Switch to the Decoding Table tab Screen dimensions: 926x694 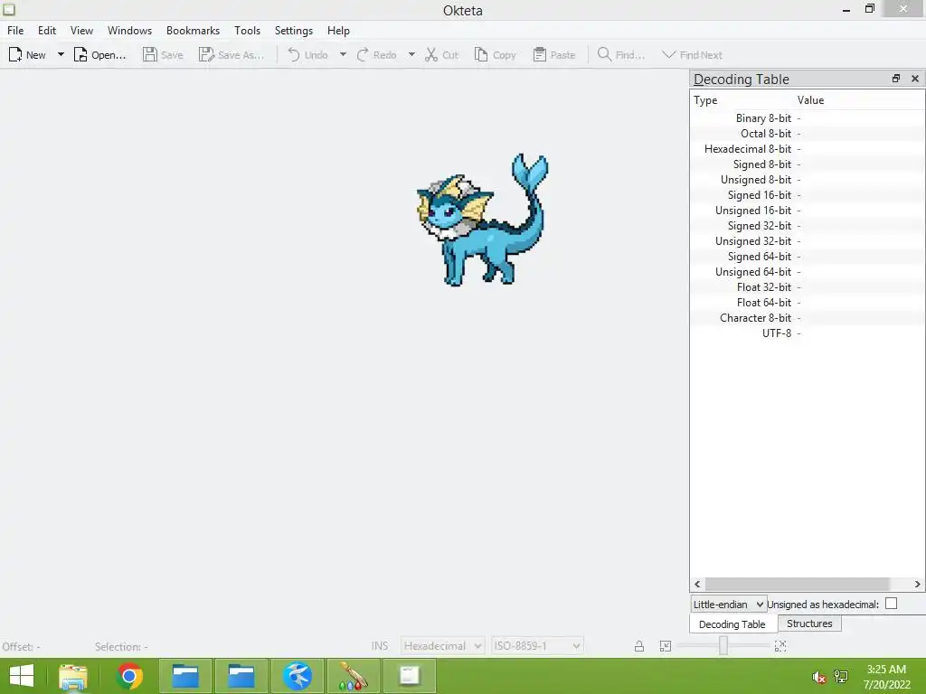click(732, 624)
